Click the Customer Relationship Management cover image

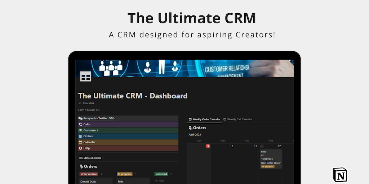[x=184, y=68]
